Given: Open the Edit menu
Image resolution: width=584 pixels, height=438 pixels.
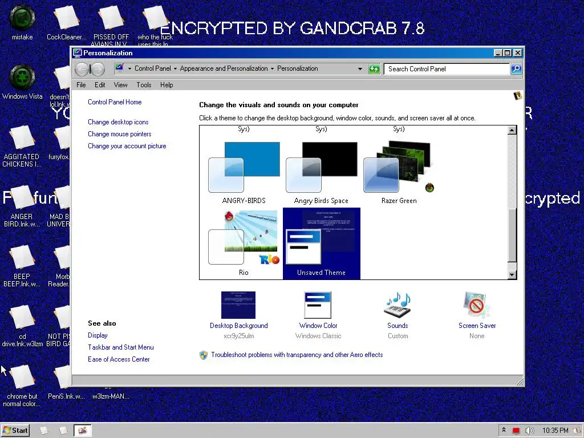Looking at the screenshot, I should click(100, 85).
